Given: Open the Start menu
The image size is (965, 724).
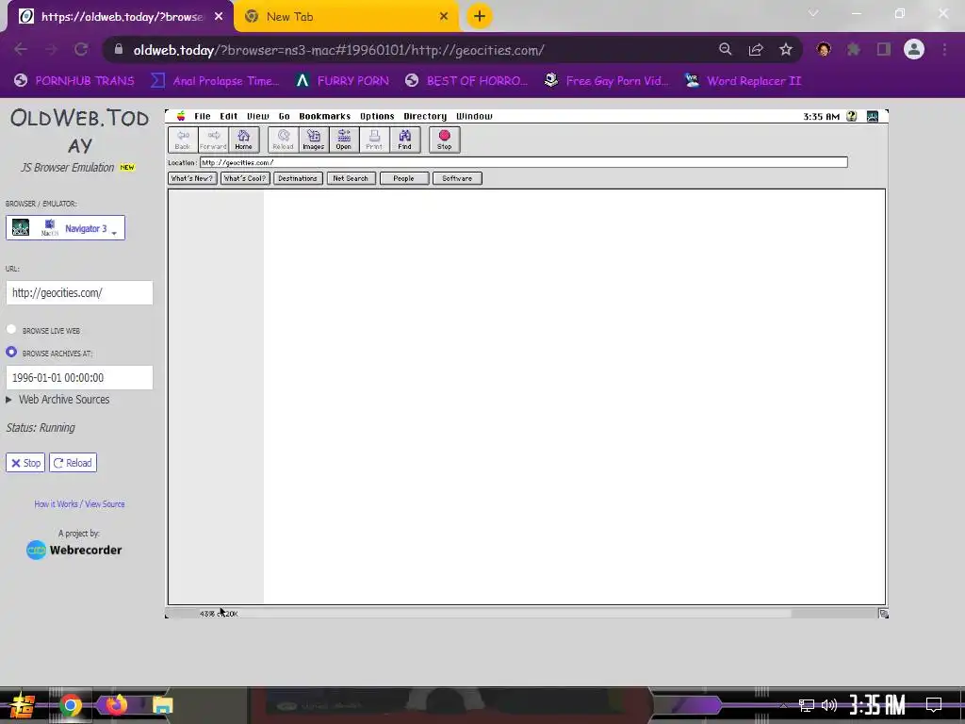Looking at the screenshot, I should click(22, 705).
